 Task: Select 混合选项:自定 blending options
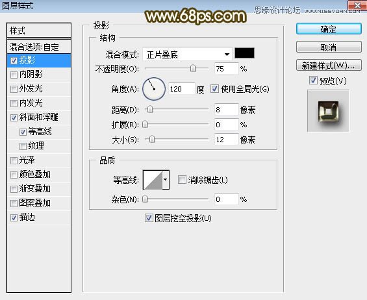39,47
